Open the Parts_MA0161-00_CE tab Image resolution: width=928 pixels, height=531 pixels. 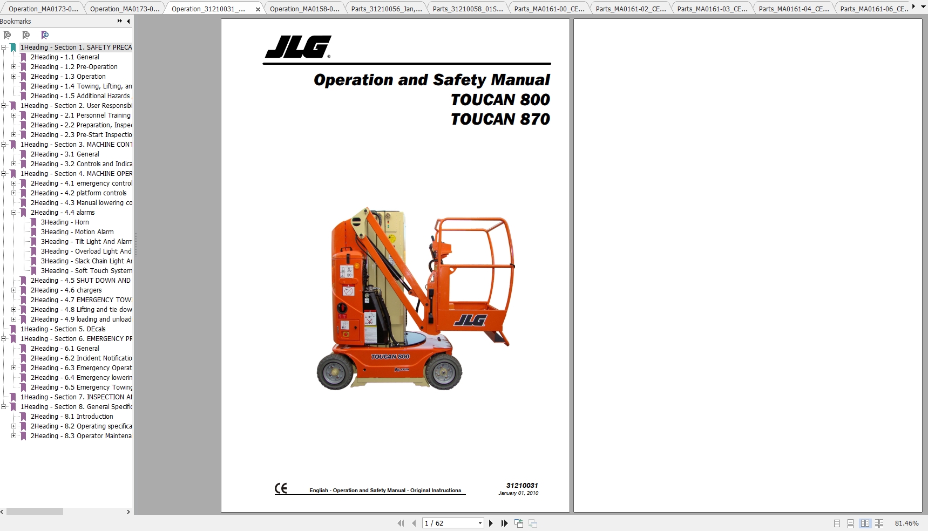click(549, 9)
